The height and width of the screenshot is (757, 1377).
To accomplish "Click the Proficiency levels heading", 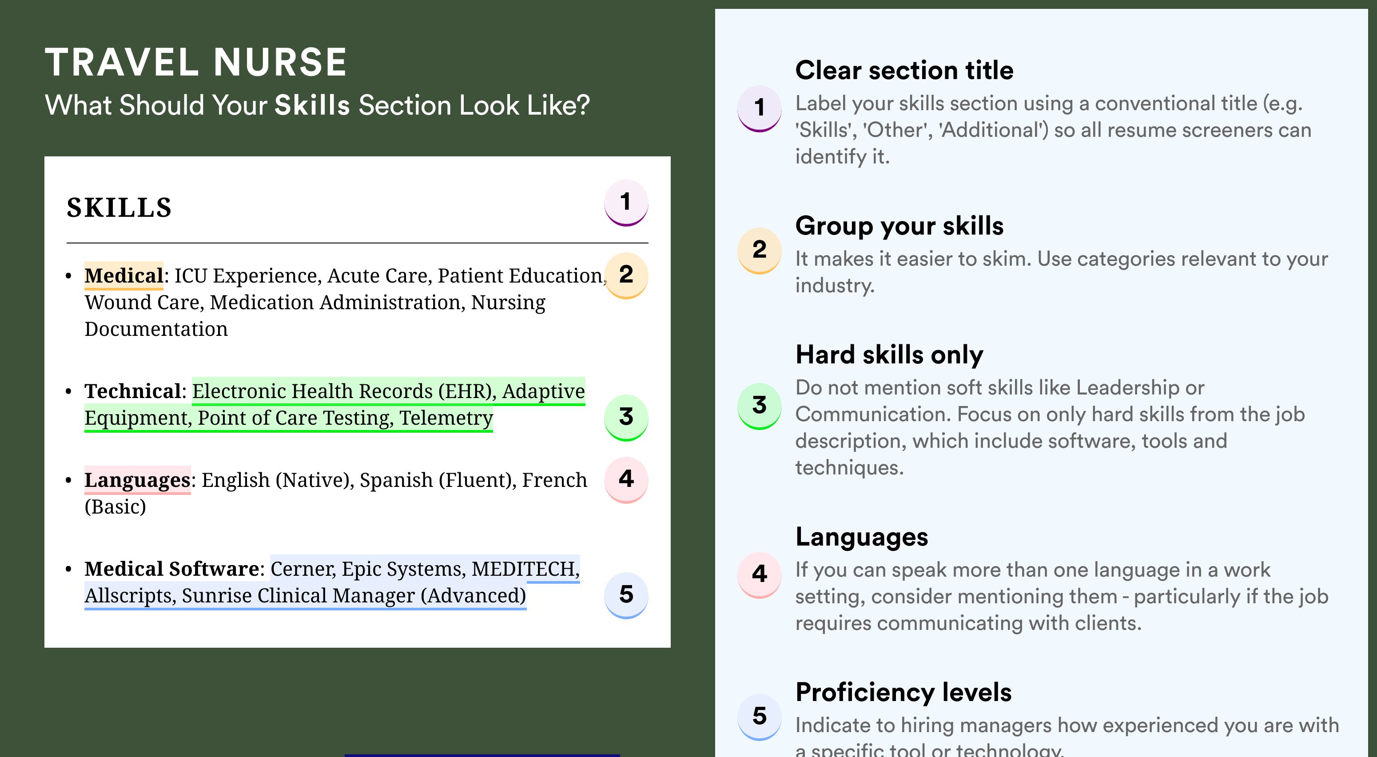I will click(903, 692).
